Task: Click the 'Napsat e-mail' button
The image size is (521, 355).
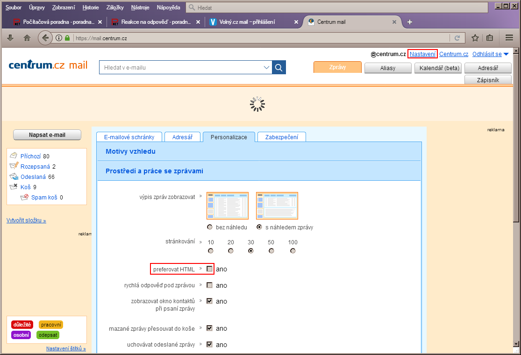Action: (47, 135)
